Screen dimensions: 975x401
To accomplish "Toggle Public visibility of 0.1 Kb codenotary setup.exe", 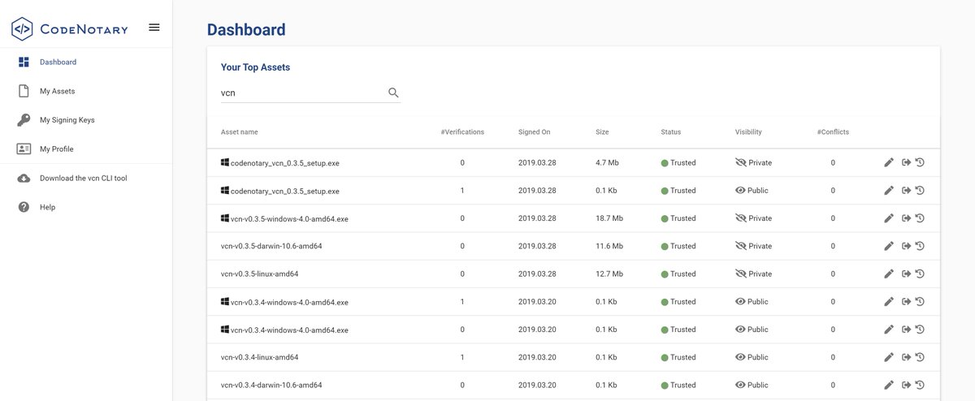I will [740, 190].
